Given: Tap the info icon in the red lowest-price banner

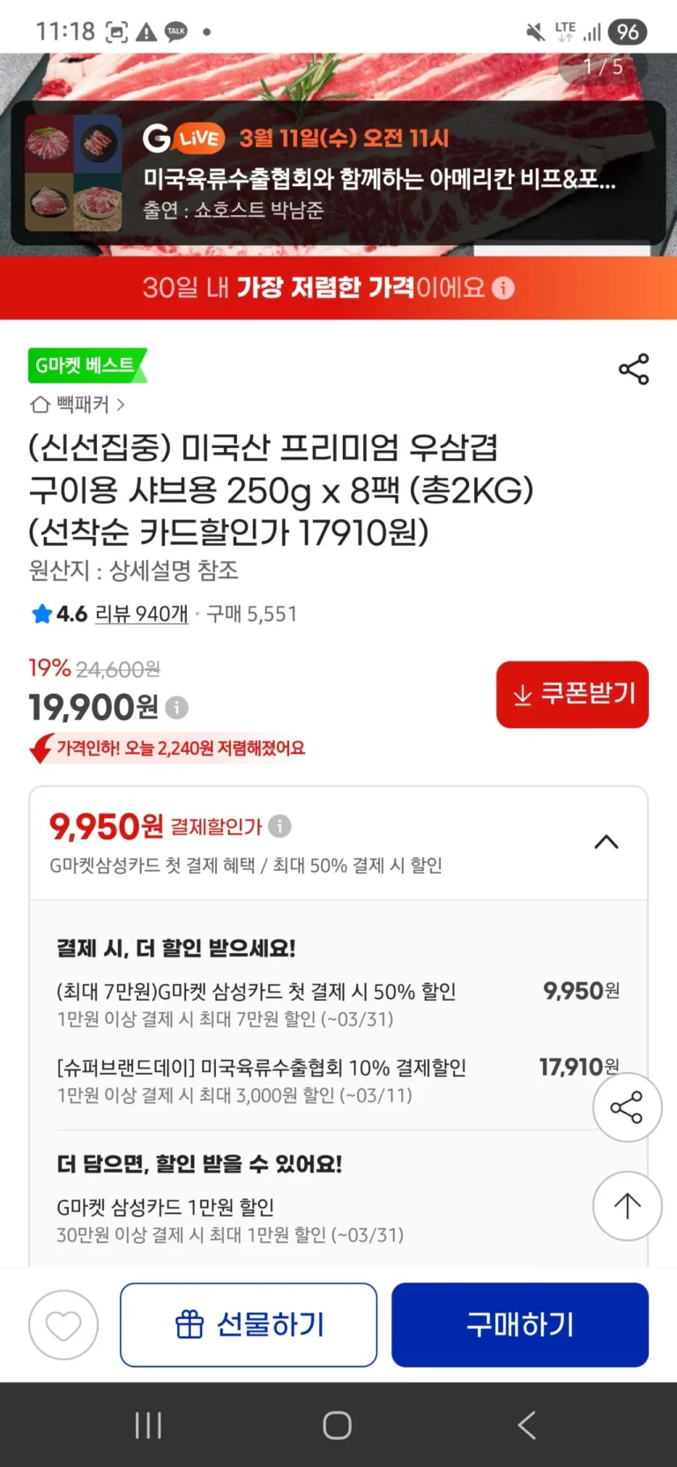Looking at the screenshot, I should (503, 288).
